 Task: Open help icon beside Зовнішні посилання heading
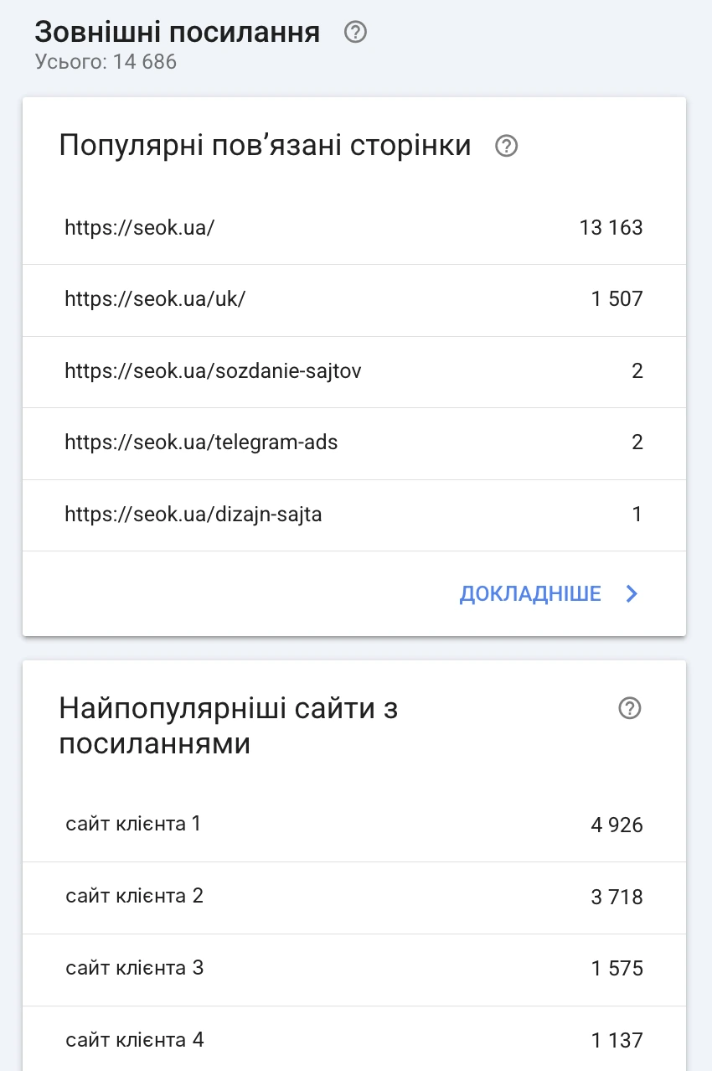point(356,33)
